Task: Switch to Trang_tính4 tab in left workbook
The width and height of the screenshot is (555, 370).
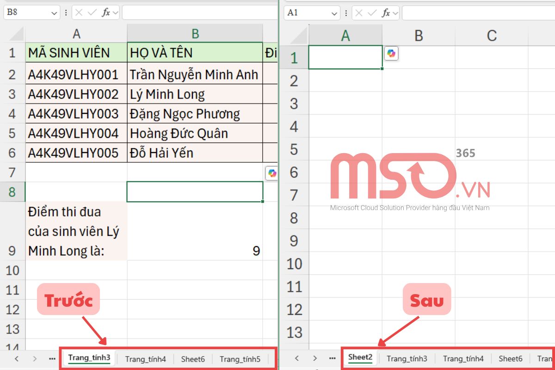Action: (x=145, y=358)
